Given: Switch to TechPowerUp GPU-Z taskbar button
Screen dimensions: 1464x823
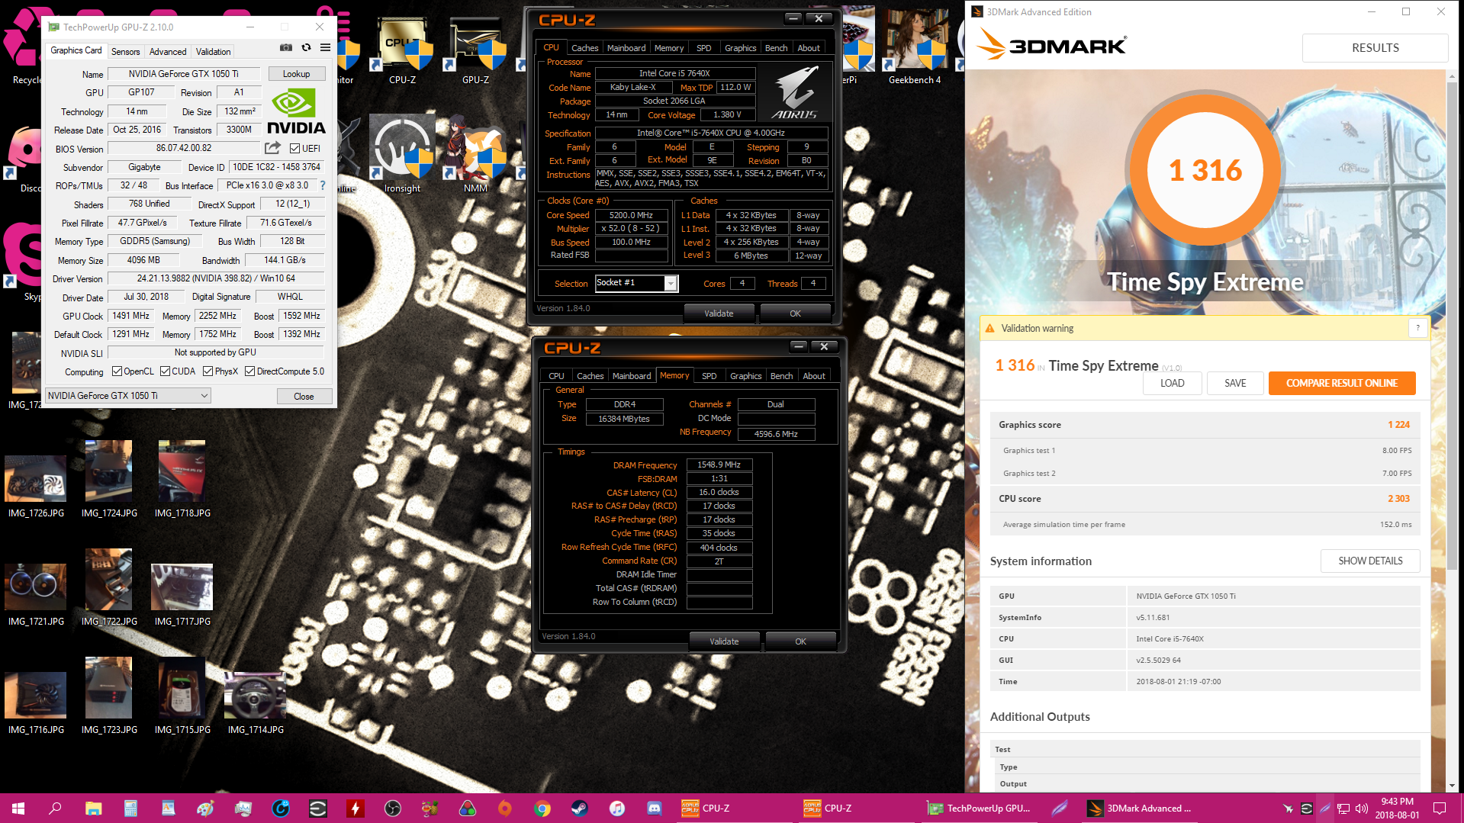Looking at the screenshot, I should [979, 808].
